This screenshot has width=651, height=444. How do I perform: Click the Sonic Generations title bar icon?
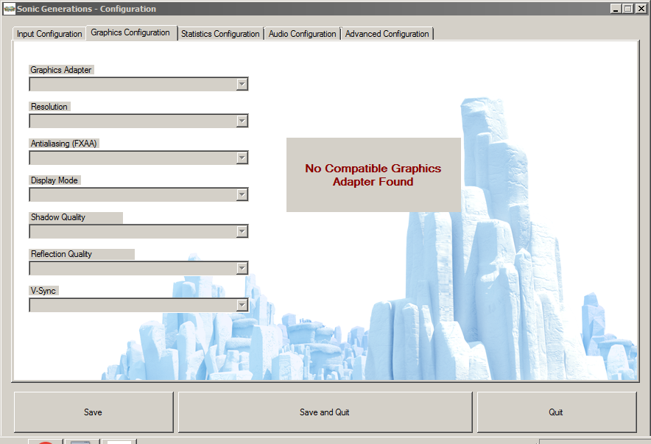coord(9,9)
